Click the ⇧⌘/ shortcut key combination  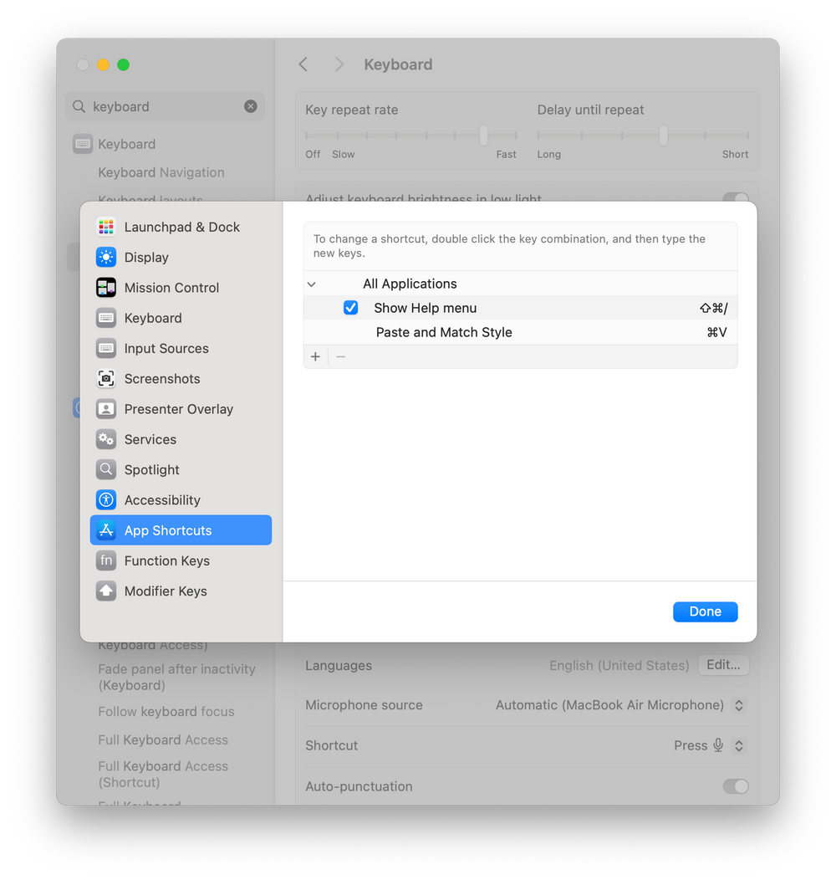713,308
